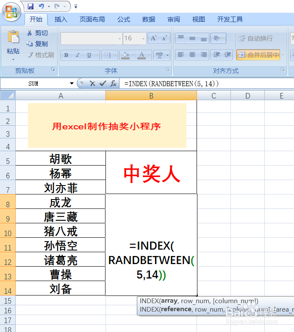Viewport: 294px width, 332px height.
Task: Increase font size with the grow font icon
Action: tap(153, 38)
